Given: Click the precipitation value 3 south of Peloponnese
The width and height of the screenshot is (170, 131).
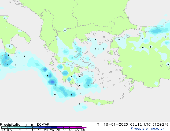Looking at the screenshot, I should (71, 95).
